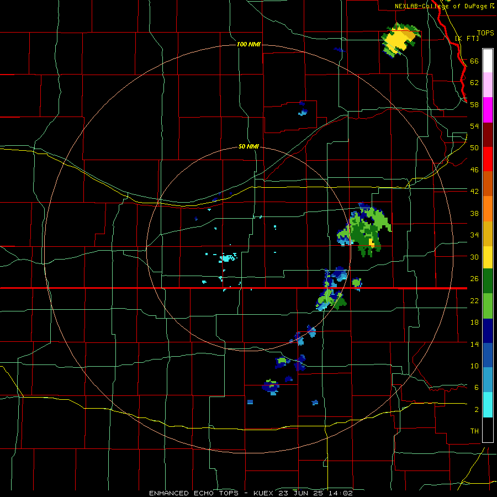
Task: Click the TOPS legend title
Action: pyautogui.click(x=485, y=33)
